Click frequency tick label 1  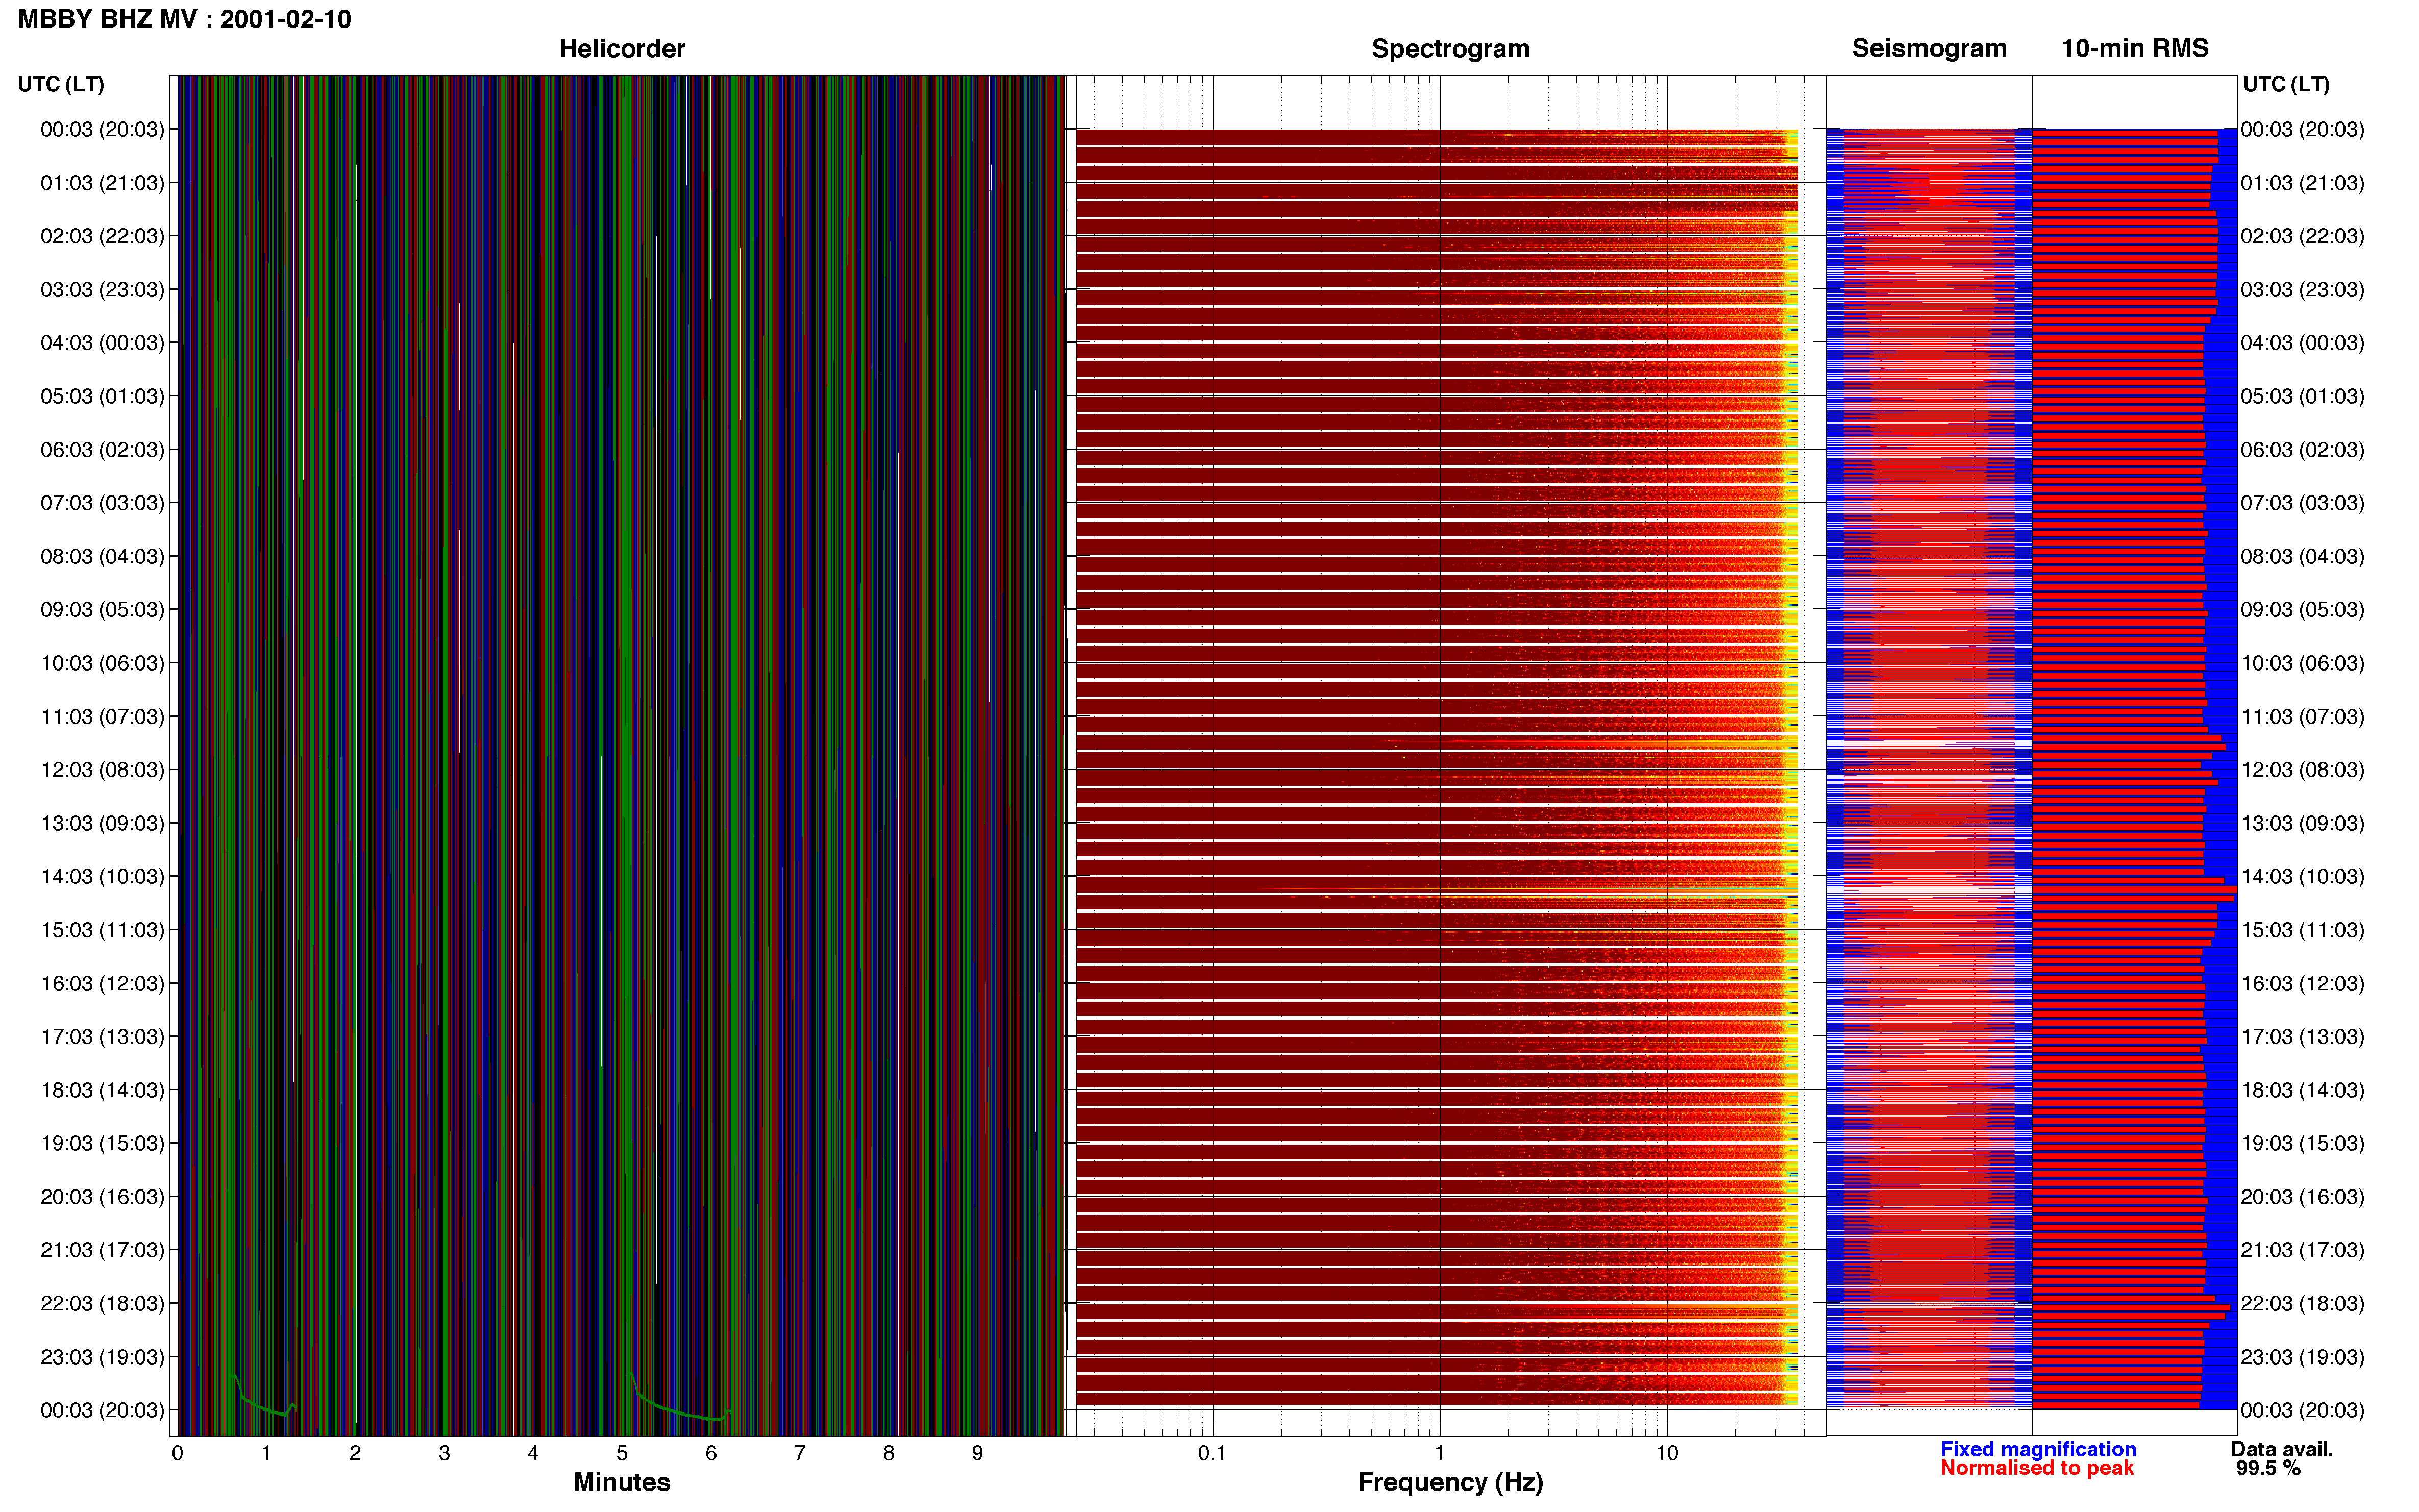[1439, 1453]
